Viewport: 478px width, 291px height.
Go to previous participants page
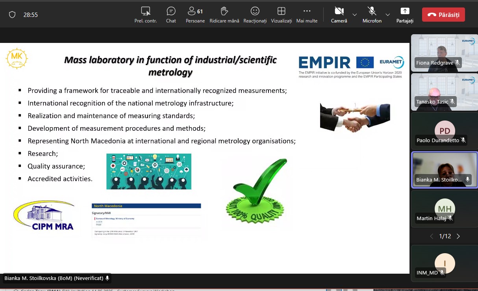[x=431, y=236]
